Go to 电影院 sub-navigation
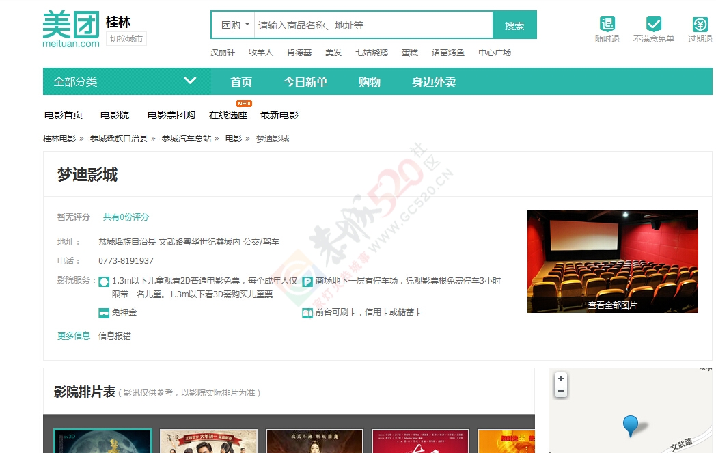This screenshot has width=716, height=453. [115, 115]
